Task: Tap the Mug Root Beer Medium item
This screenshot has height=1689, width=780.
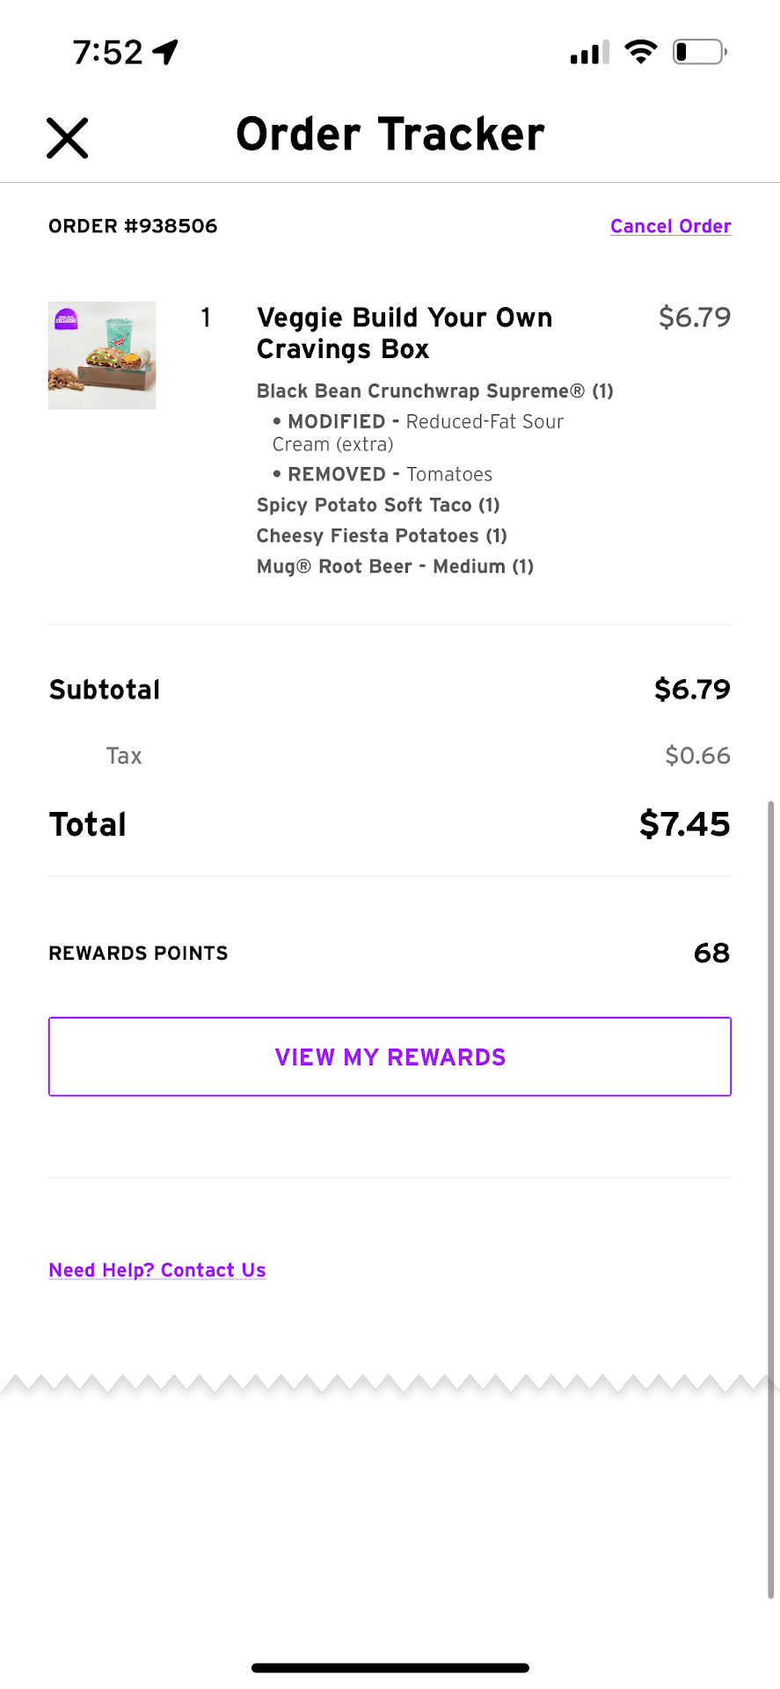Action: (x=395, y=567)
